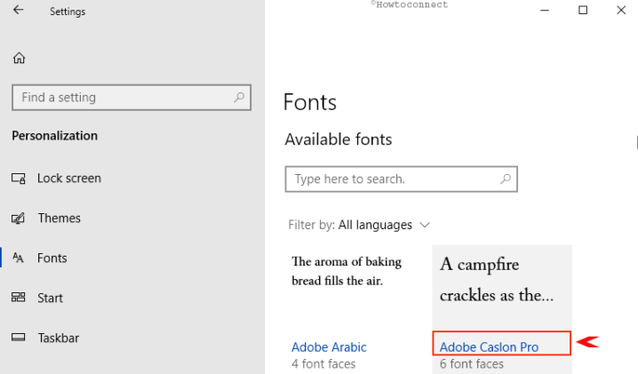This screenshot has width=638, height=374.
Task: Click the back arrow in Settings
Action: coord(18,10)
